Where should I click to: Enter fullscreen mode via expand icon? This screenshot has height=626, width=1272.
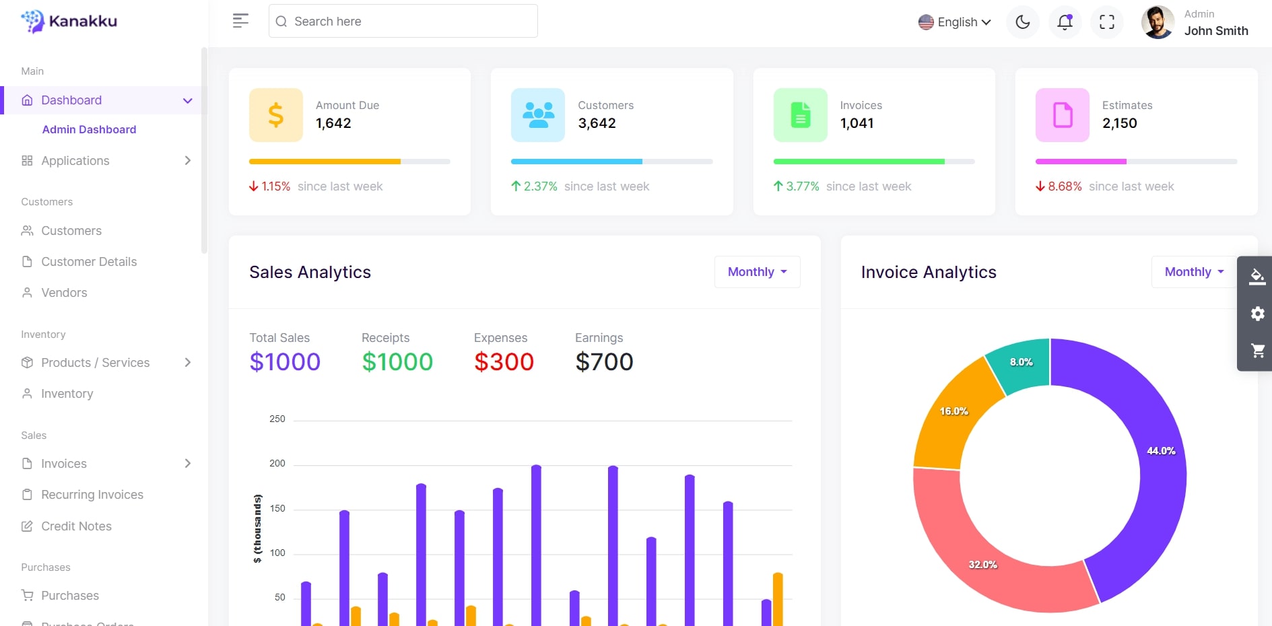pos(1106,22)
